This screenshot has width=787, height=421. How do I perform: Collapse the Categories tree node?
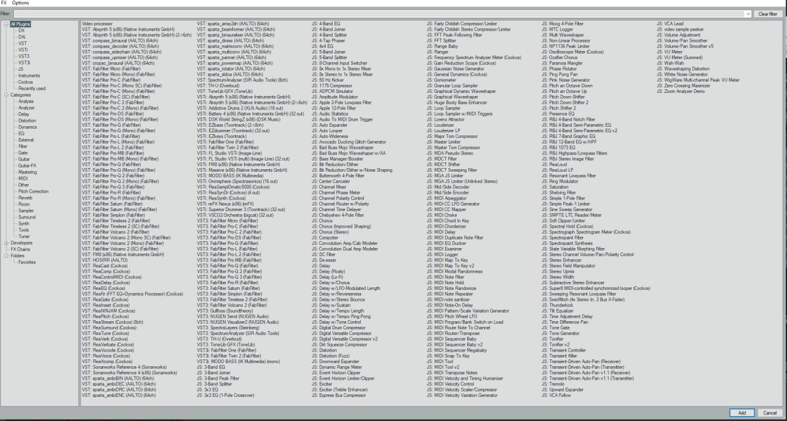(x=6, y=95)
